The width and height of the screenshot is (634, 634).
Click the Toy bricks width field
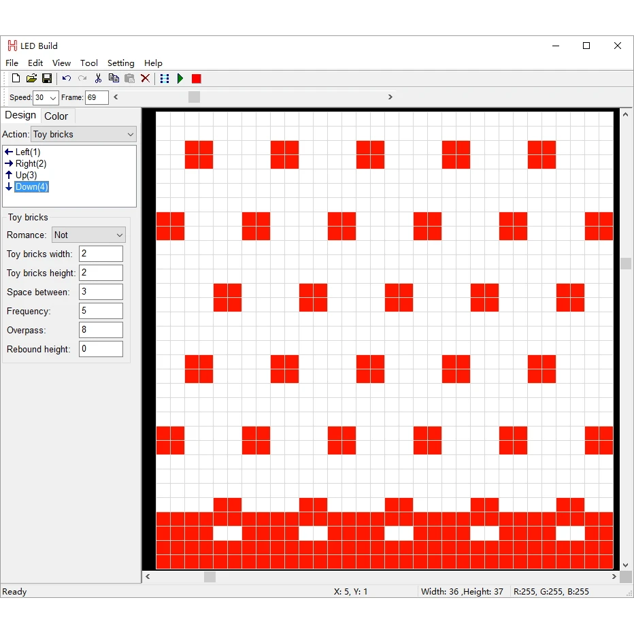click(x=101, y=254)
